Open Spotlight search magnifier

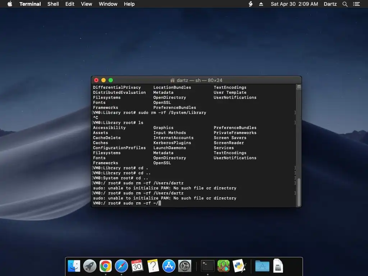[x=345, y=4]
